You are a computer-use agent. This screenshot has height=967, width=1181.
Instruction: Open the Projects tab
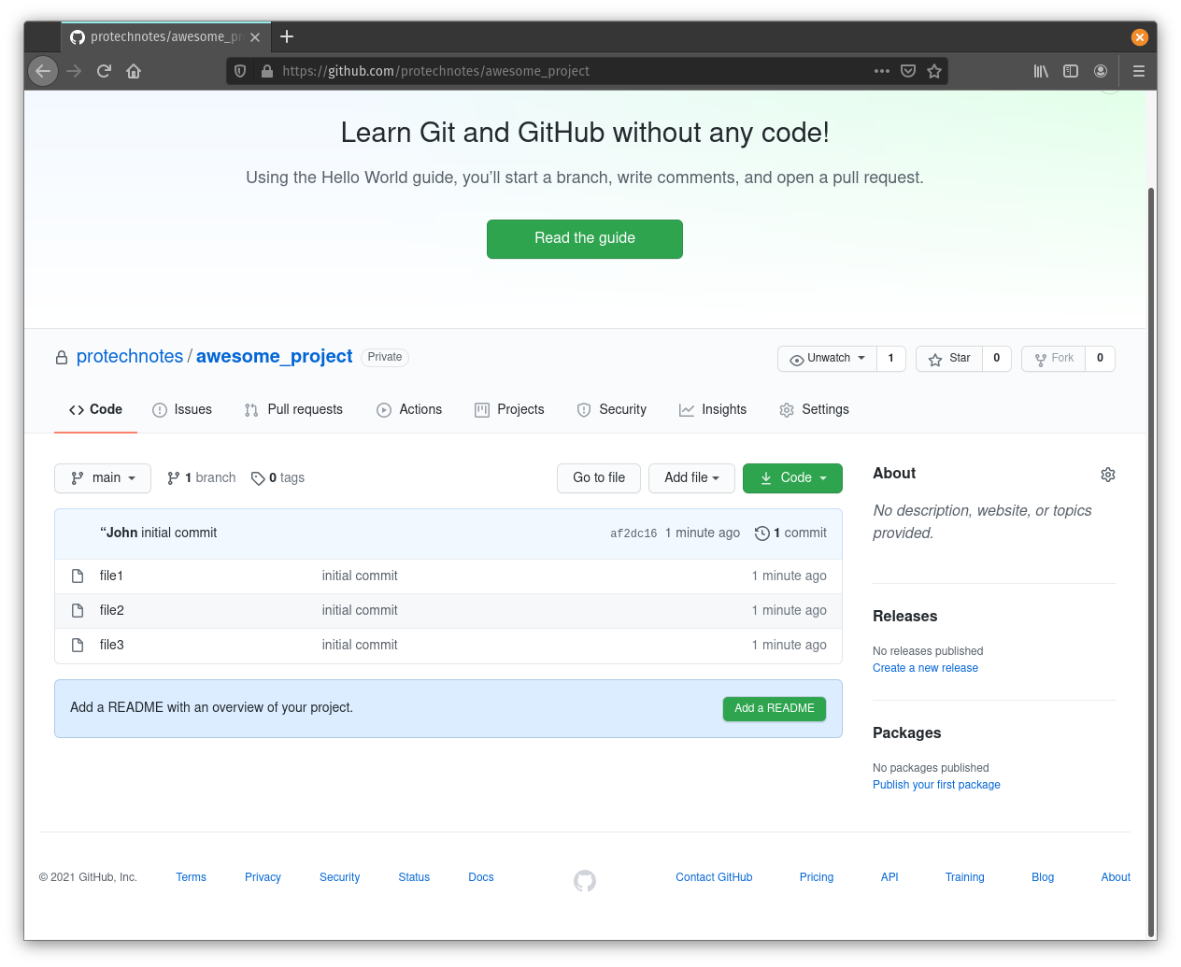tap(509, 410)
